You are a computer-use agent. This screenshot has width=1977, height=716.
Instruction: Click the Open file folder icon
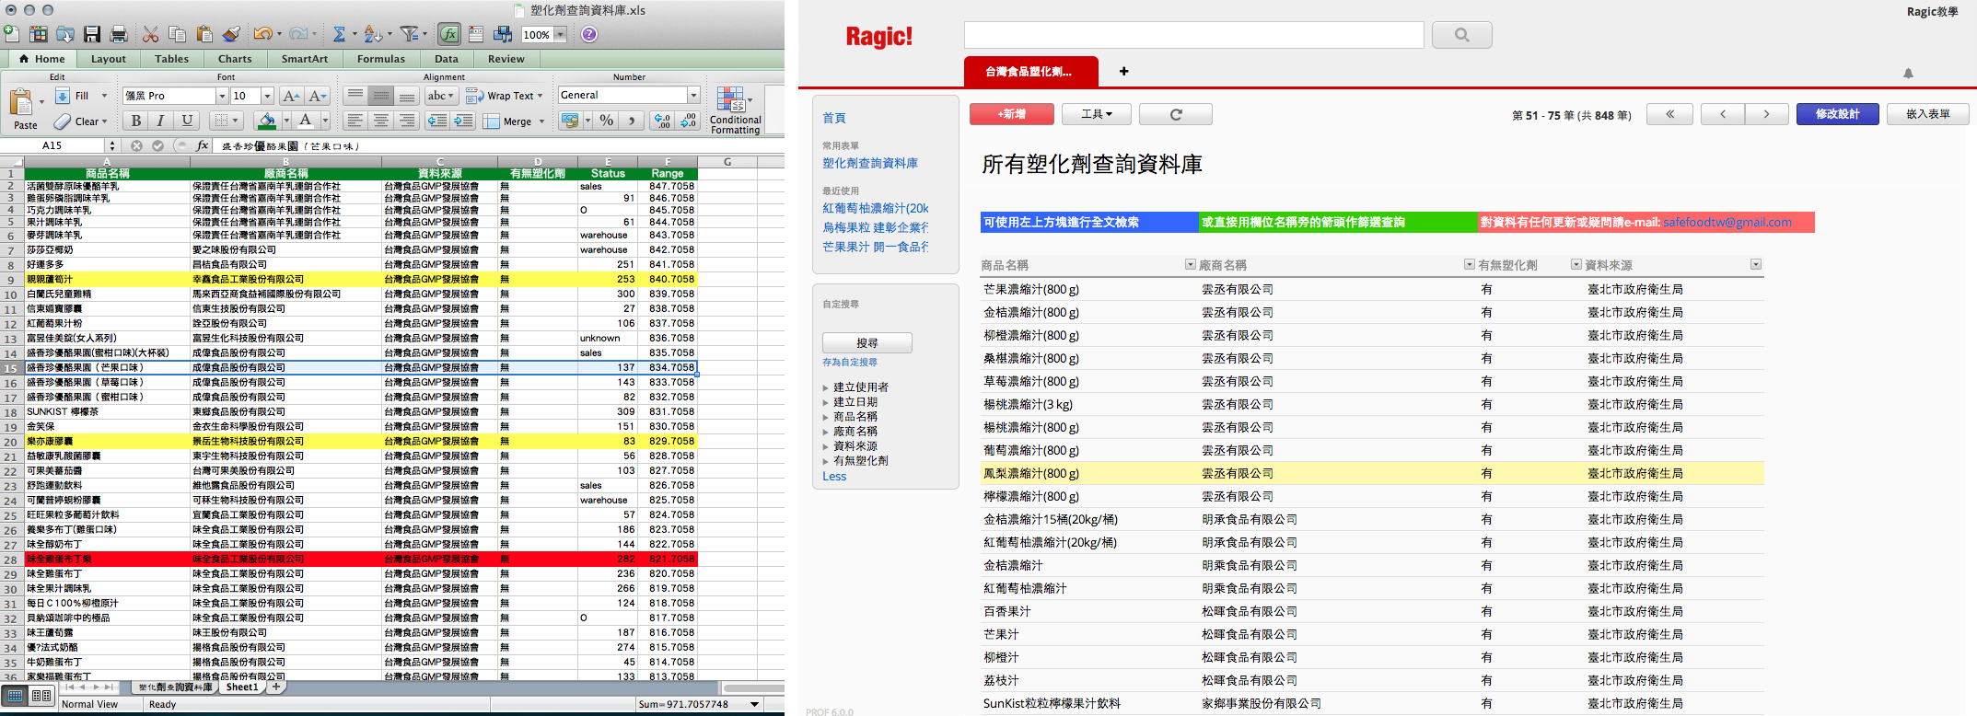[65, 34]
